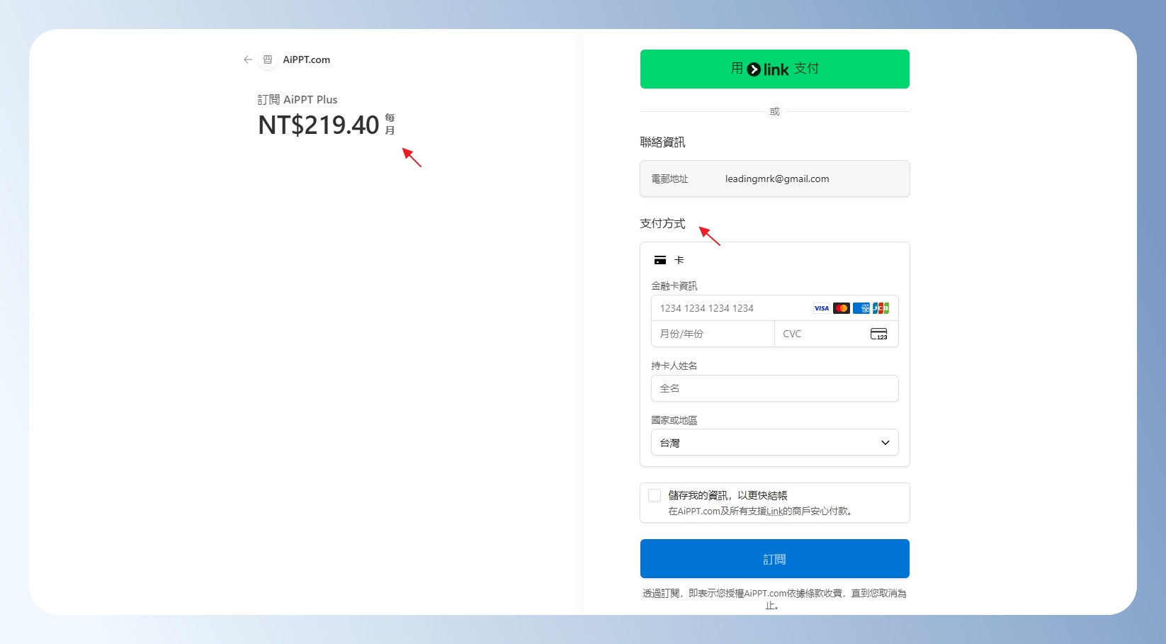Click the blue 訂閱 subscribe button
The width and height of the screenshot is (1166, 644).
tap(774, 559)
